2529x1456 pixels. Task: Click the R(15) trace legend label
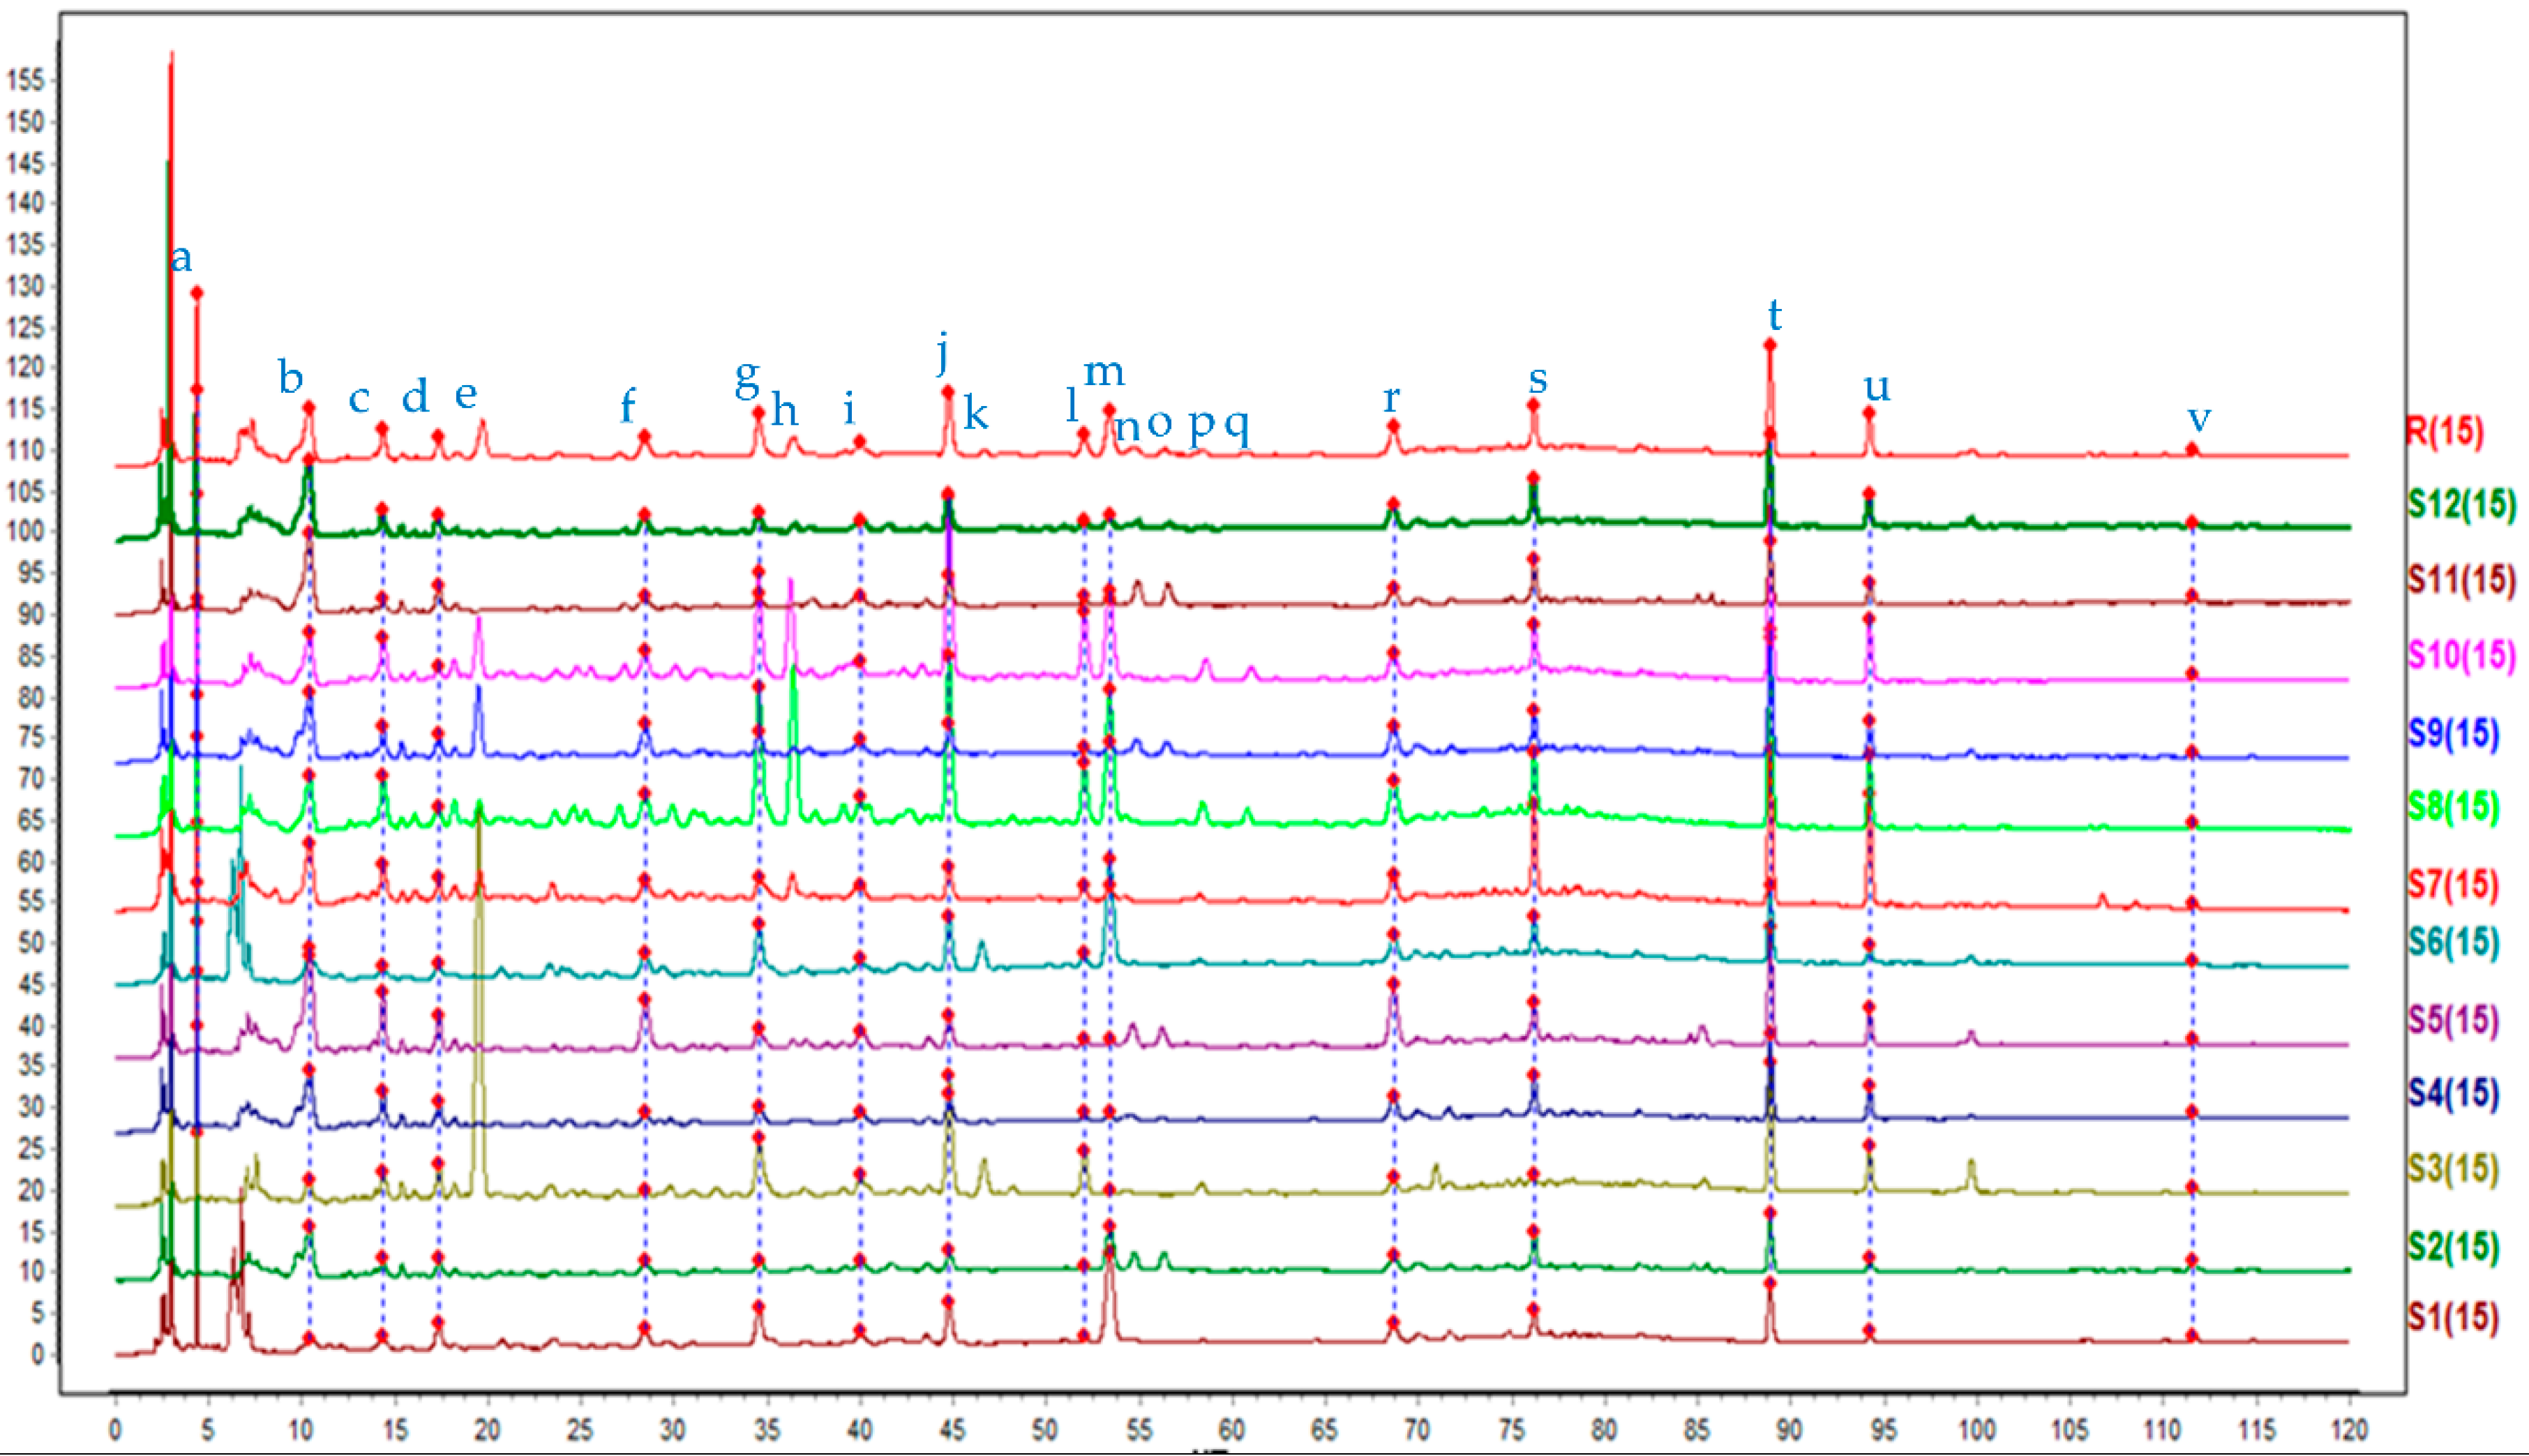point(2443,432)
